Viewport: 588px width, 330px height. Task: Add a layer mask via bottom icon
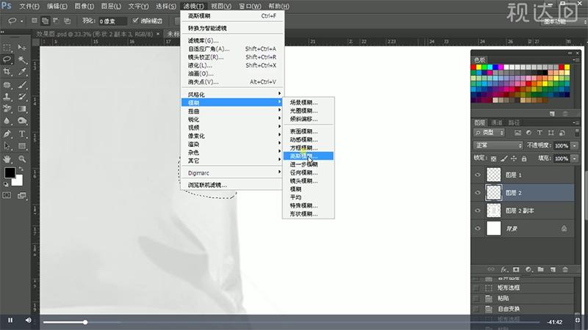[x=516, y=269]
